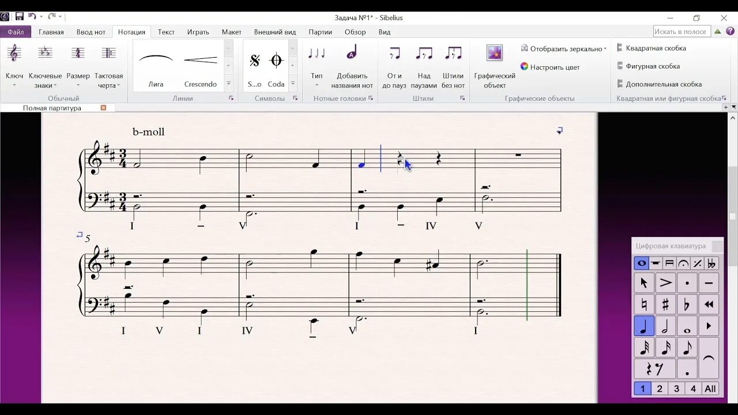Click Add Note Names (Добавить названия нот)
This screenshot has height=415, width=738.
point(352,66)
